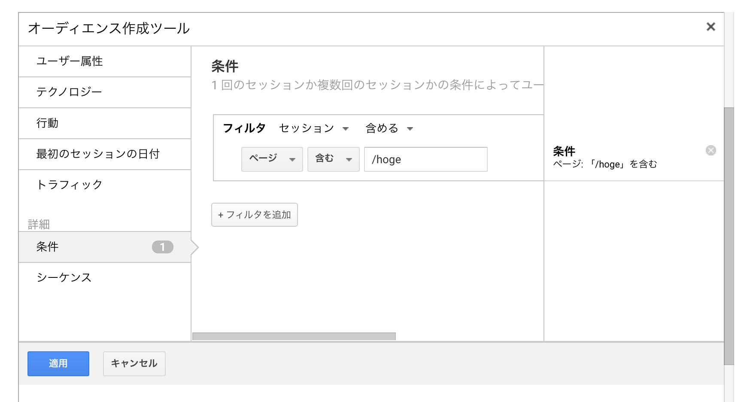The height and width of the screenshot is (402, 741).
Task: Select ユーザー属性 in the sidebar
Action: coord(70,61)
